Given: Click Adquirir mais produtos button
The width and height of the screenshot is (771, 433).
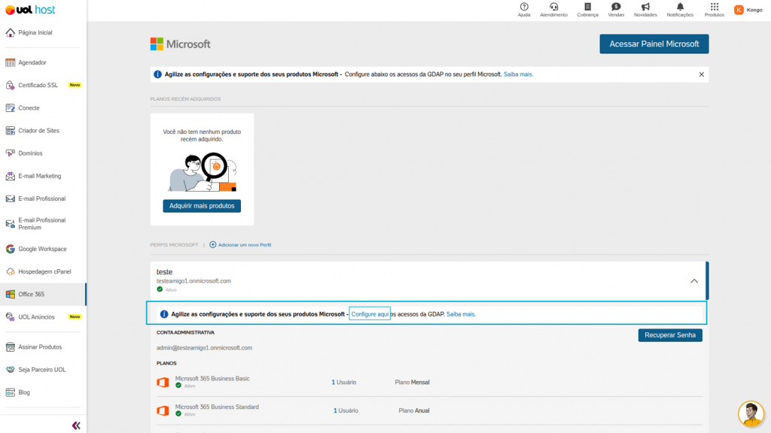Looking at the screenshot, I should (x=202, y=206).
